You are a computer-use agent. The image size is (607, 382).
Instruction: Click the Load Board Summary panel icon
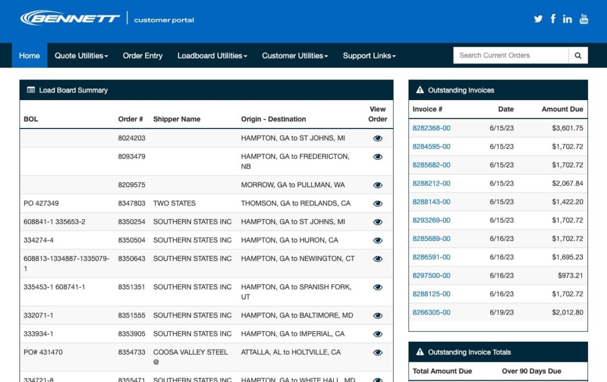pyautogui.click(x=31, y=90)
